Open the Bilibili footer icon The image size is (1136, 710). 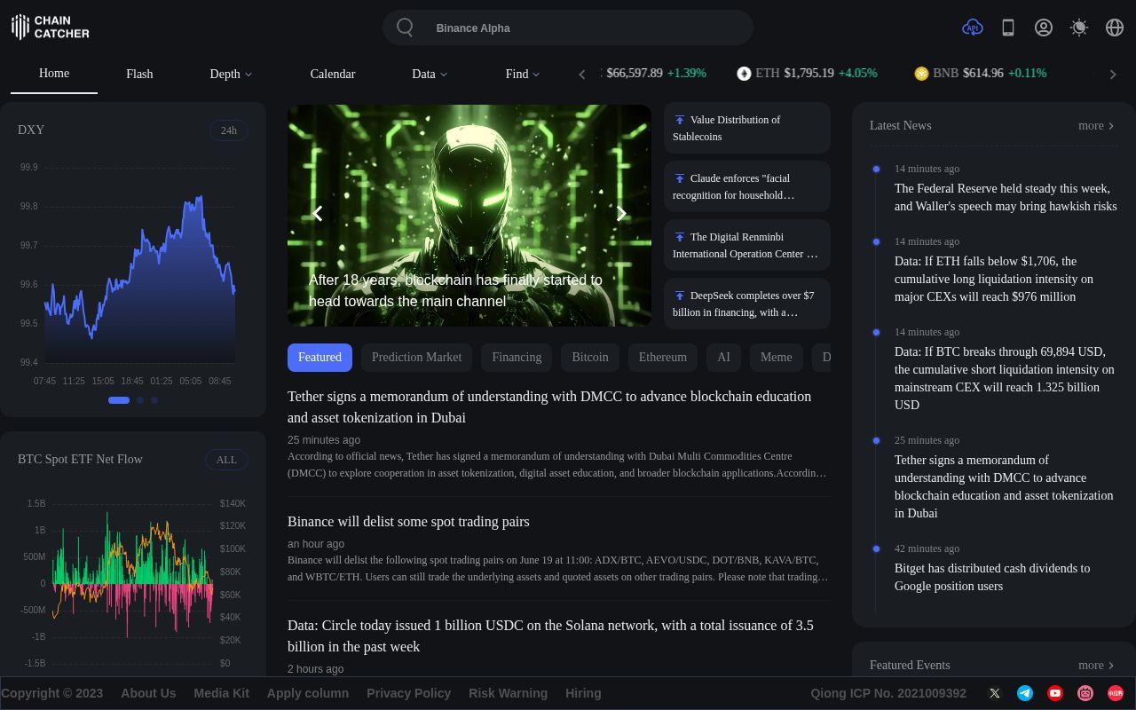[x=1085, y=693]
